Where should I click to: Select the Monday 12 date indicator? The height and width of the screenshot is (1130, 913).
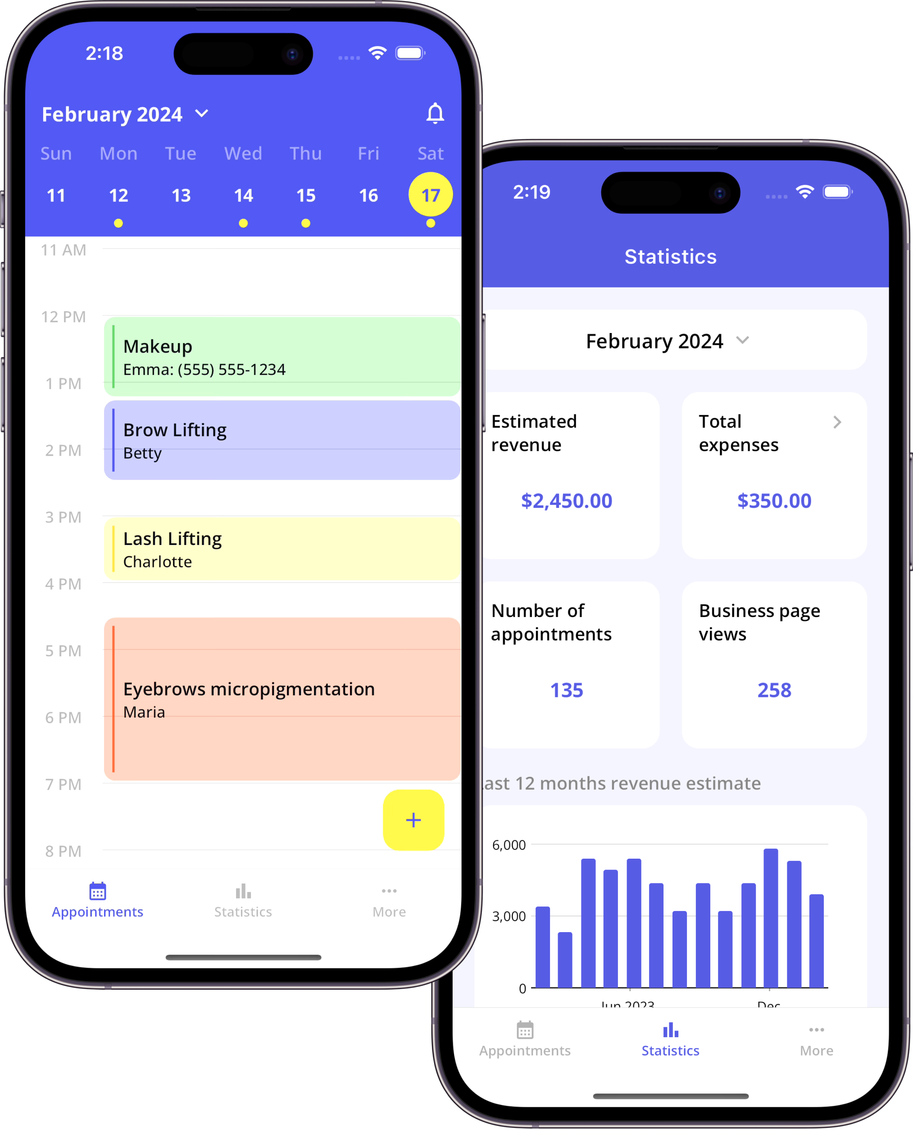tap(119, 194)
